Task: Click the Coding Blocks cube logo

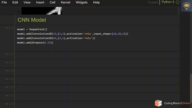Action: tap(158, 103)
